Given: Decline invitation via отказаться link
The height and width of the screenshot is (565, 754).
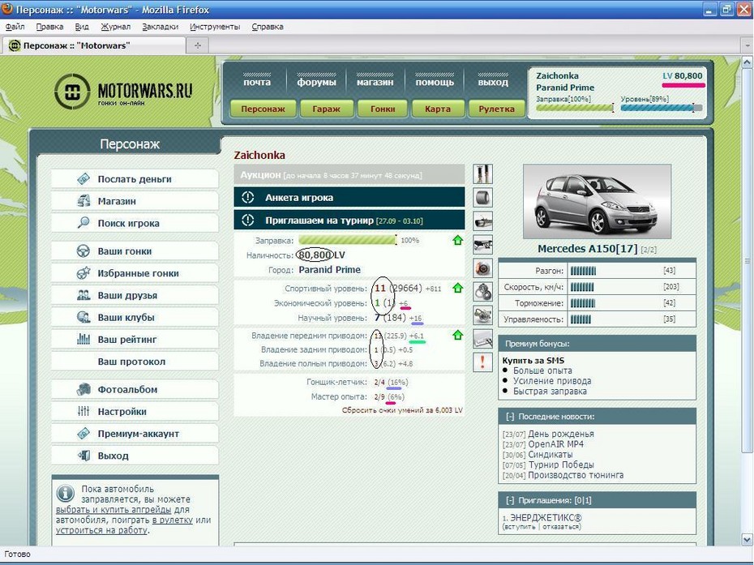Looking at the screenshot, I should coord(561,527).
